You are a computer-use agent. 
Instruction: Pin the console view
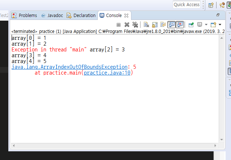[x=191, y=25]
